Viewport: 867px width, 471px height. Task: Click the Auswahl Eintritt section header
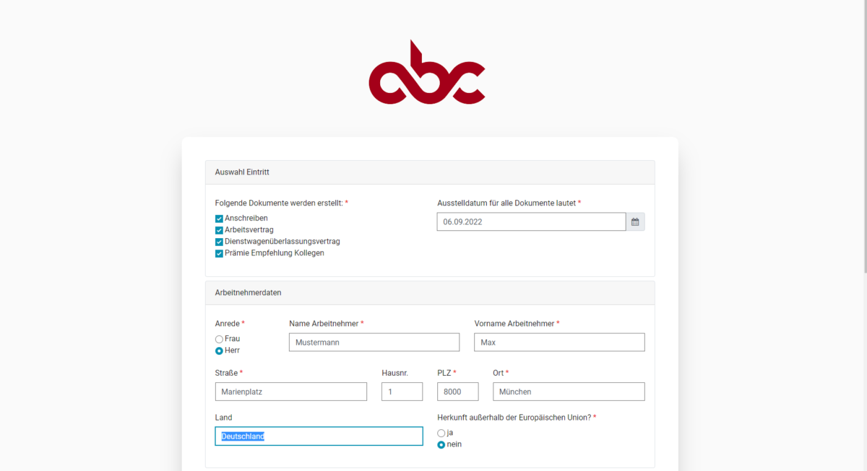(x=430, y=172)
